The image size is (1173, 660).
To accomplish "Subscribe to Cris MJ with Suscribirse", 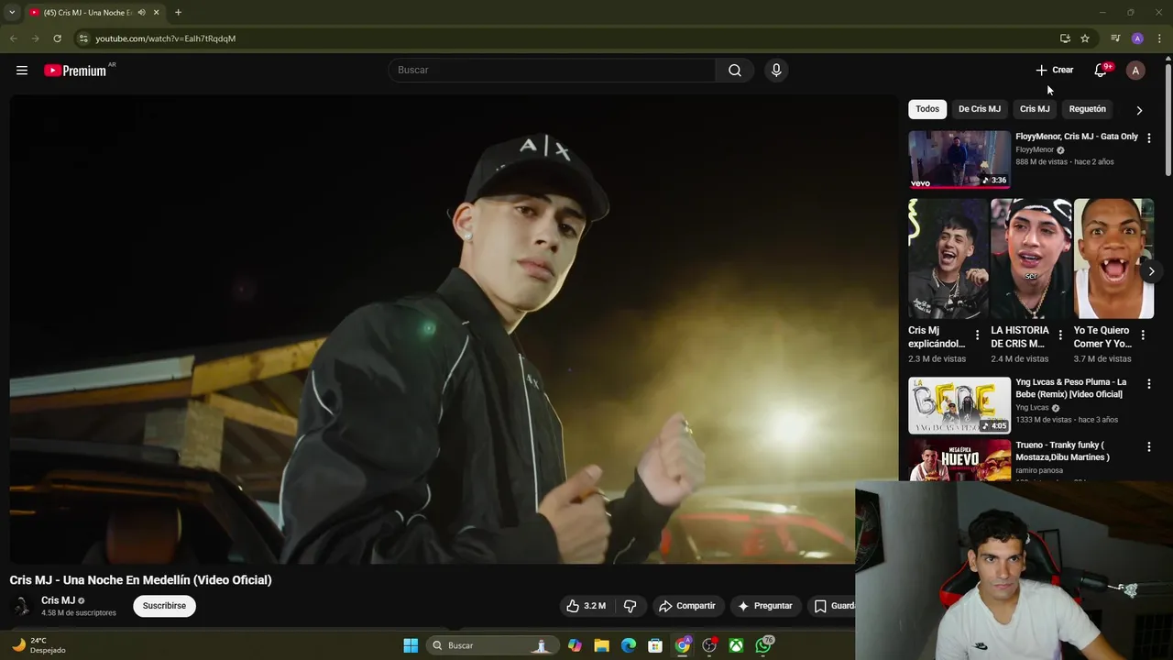I will click(x=164, y=606).
